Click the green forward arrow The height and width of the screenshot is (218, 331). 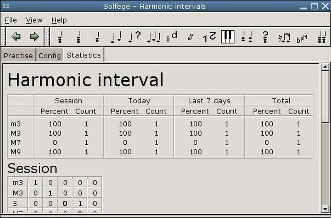tap(34, 37)
